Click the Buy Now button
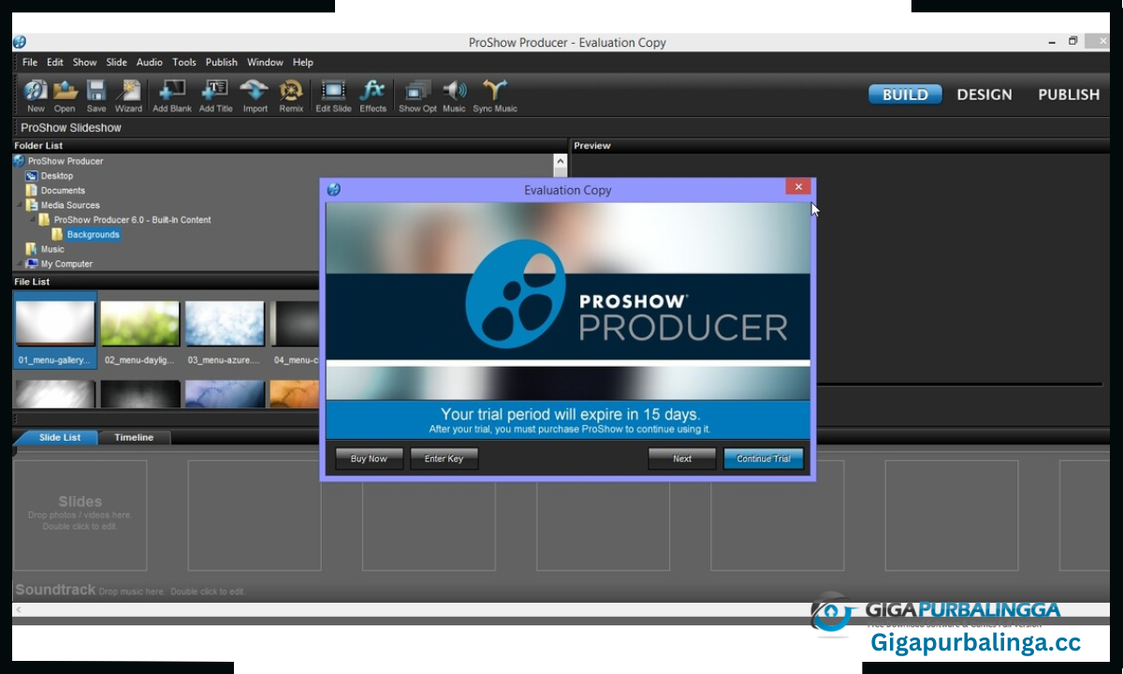Viewport: 1123px width, 674px height. [x=369, y=459]
